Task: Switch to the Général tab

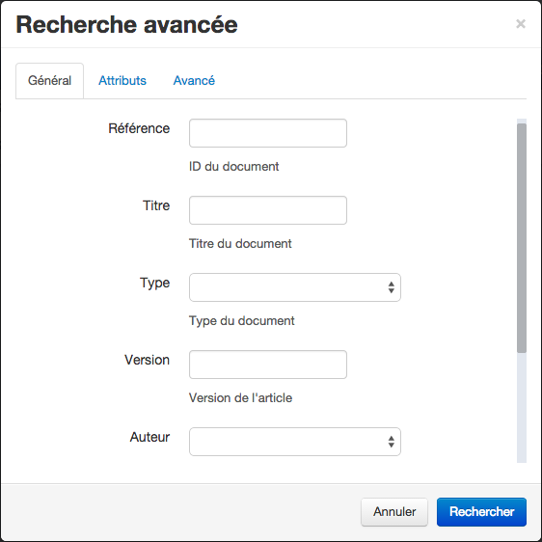Action: tap(49, 81)
